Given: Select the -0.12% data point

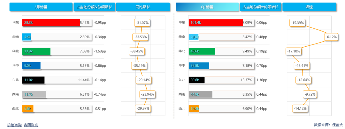Looking at the screenshot, I should click(332, 37).
